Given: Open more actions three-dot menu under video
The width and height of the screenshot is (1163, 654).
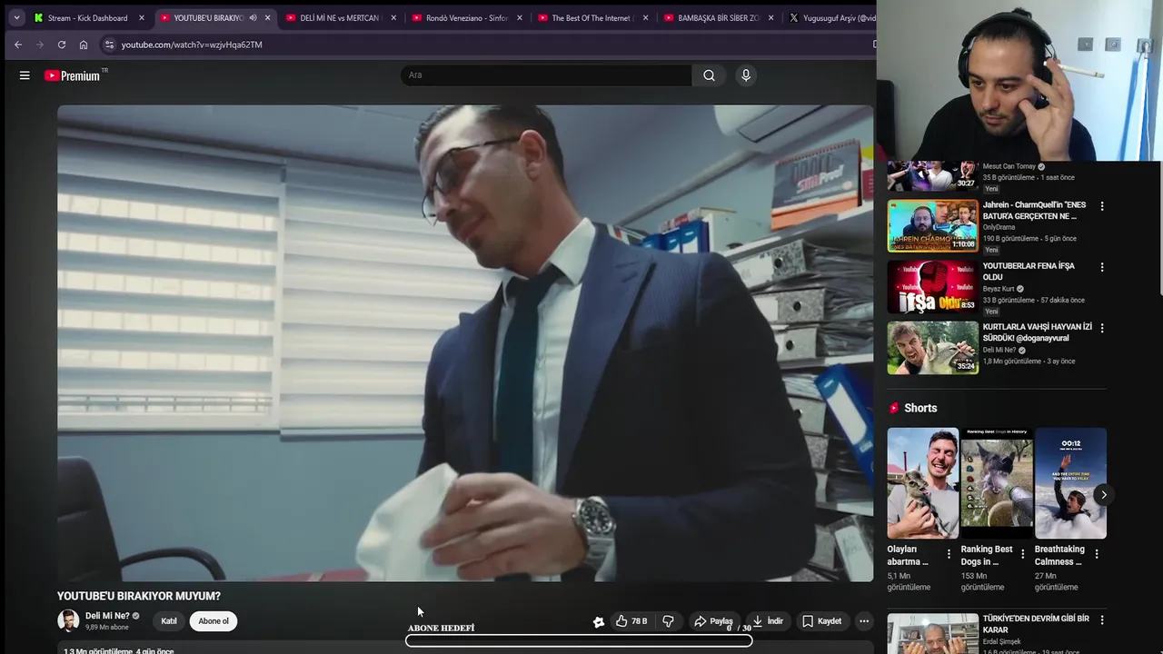Looking at the screenshot, I should click(864, 621).
